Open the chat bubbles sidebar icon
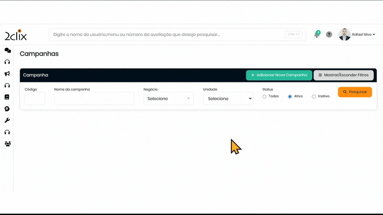Image resolution: width=383 pixels, height=215 pixels. point(7,50)
